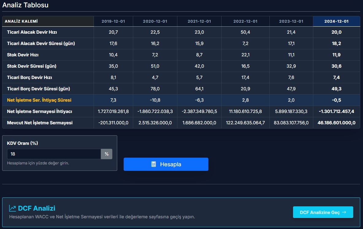Select the 46.186.601.000,0 cell
The width and height of the screenshot is (363, 229).
(336, 123)
